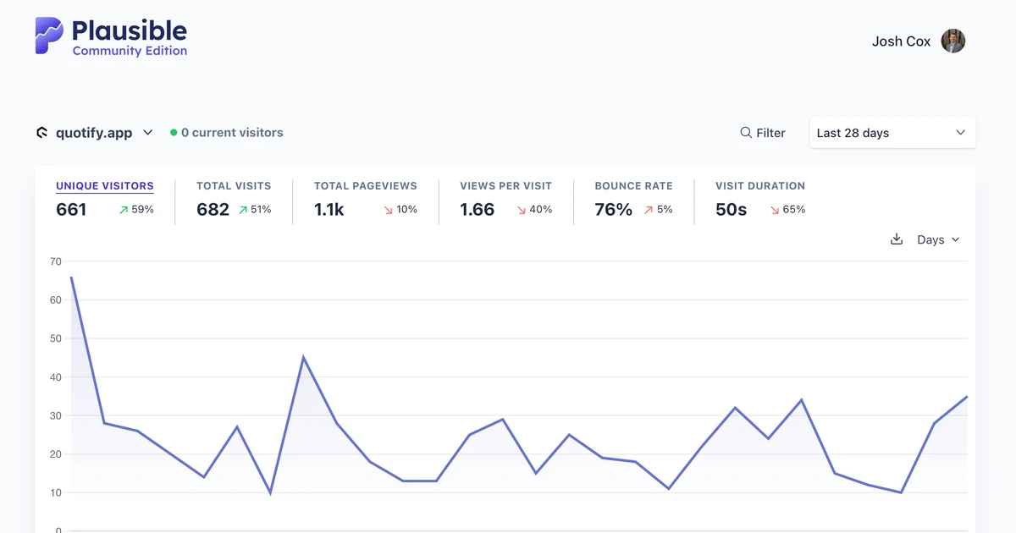1016x533 pixels.
Task: Open the Days interval dropdown
Action: 938,239
